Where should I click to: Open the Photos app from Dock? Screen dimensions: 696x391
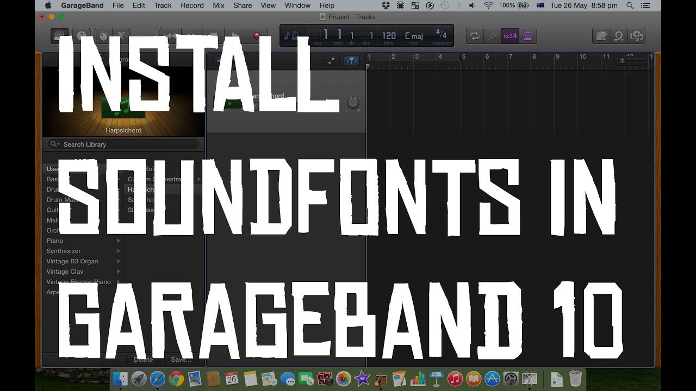click(x=344, y=379)
